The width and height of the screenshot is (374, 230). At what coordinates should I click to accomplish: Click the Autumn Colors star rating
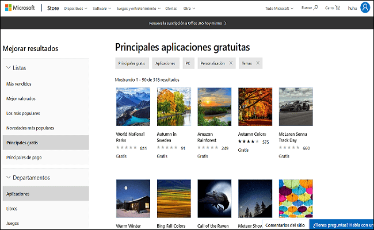pyautogui.click(x=249, y=141)
